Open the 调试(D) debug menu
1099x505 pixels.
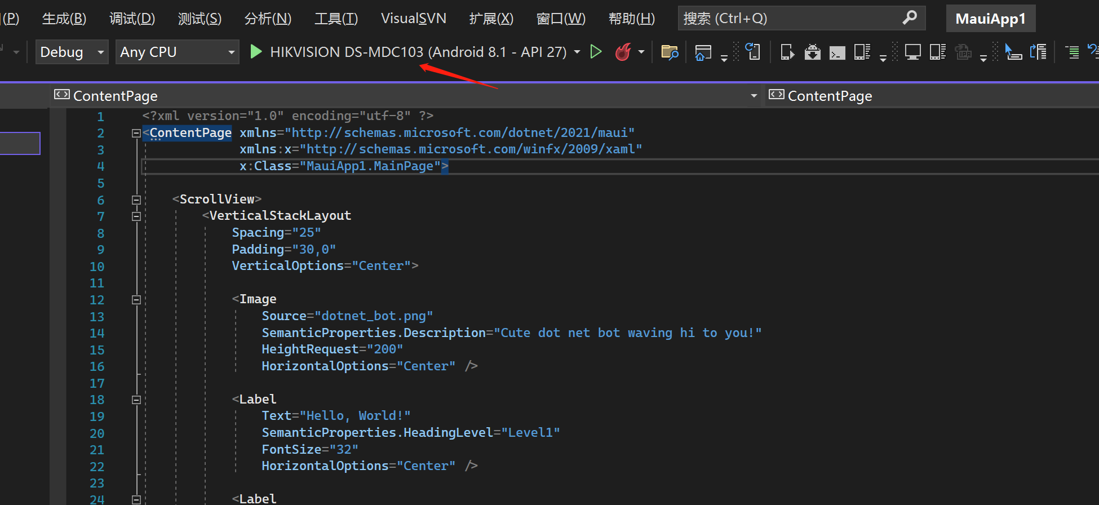(132, 19)
